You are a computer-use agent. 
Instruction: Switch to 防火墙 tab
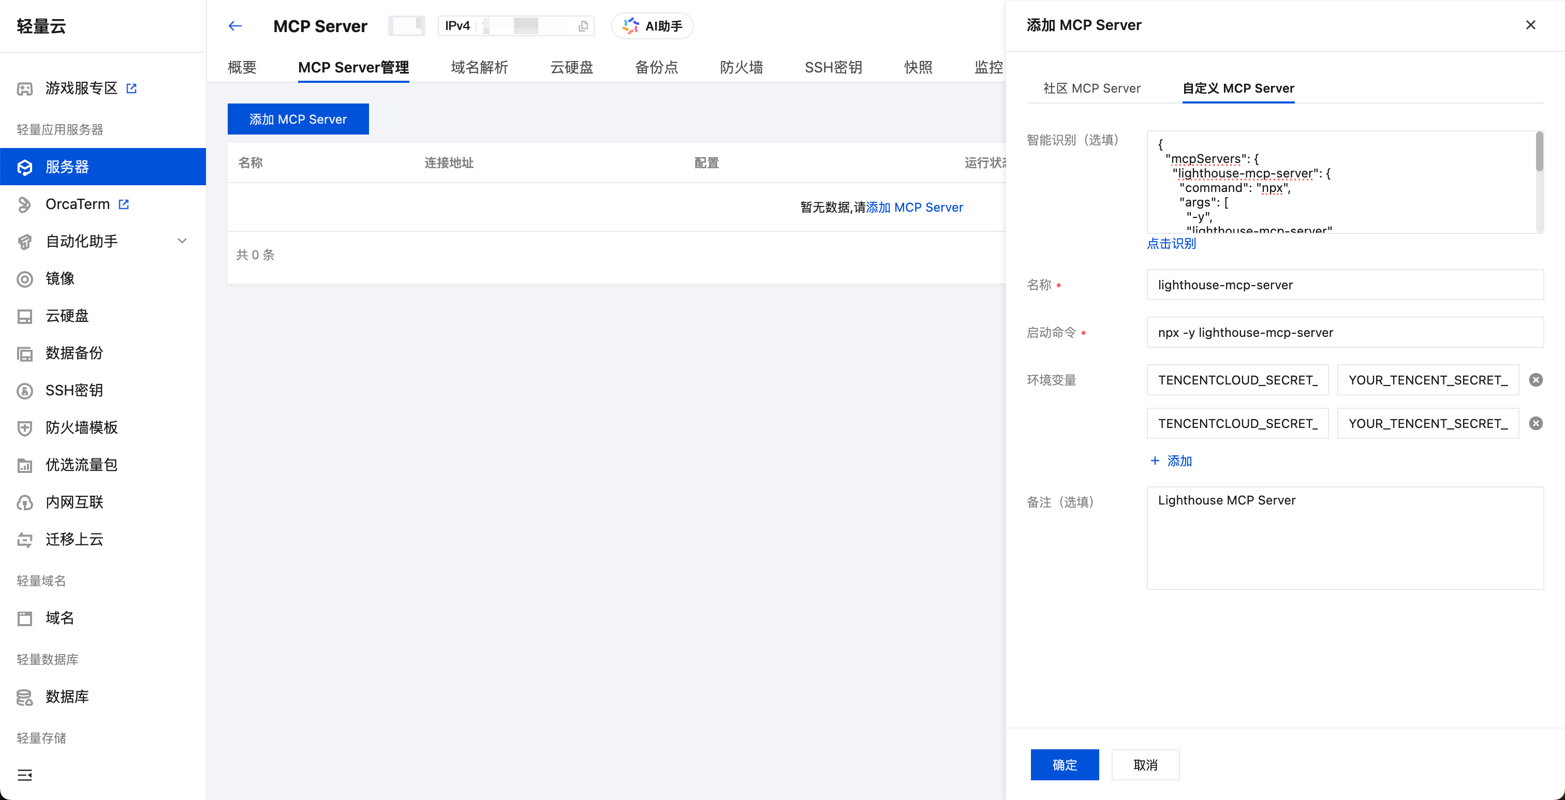[x=741, y=67]
